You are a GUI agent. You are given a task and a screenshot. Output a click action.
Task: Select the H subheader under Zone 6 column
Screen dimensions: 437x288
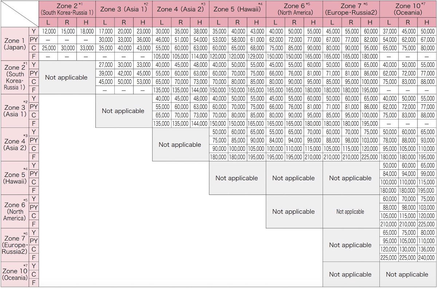click(314, 22)
